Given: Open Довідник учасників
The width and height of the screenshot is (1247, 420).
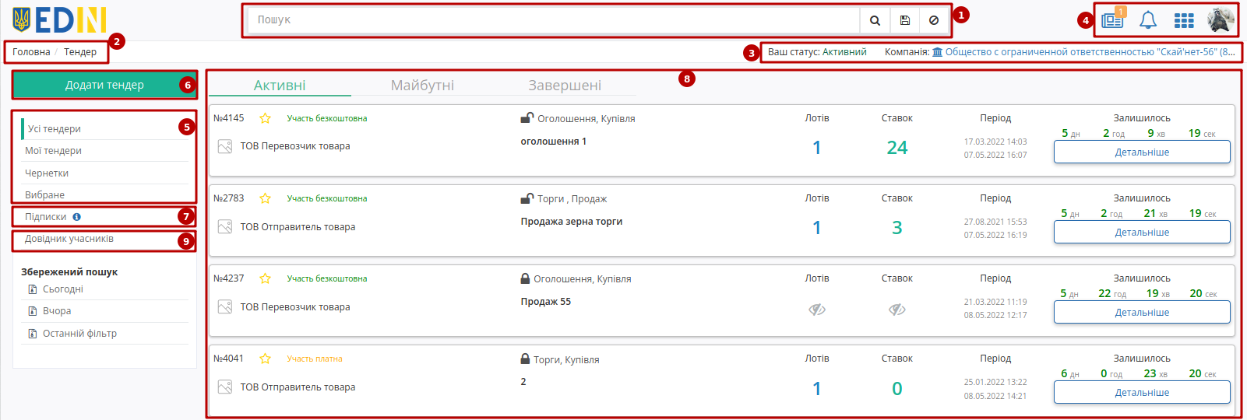Looking at the screenshot, I should point(69,239).
